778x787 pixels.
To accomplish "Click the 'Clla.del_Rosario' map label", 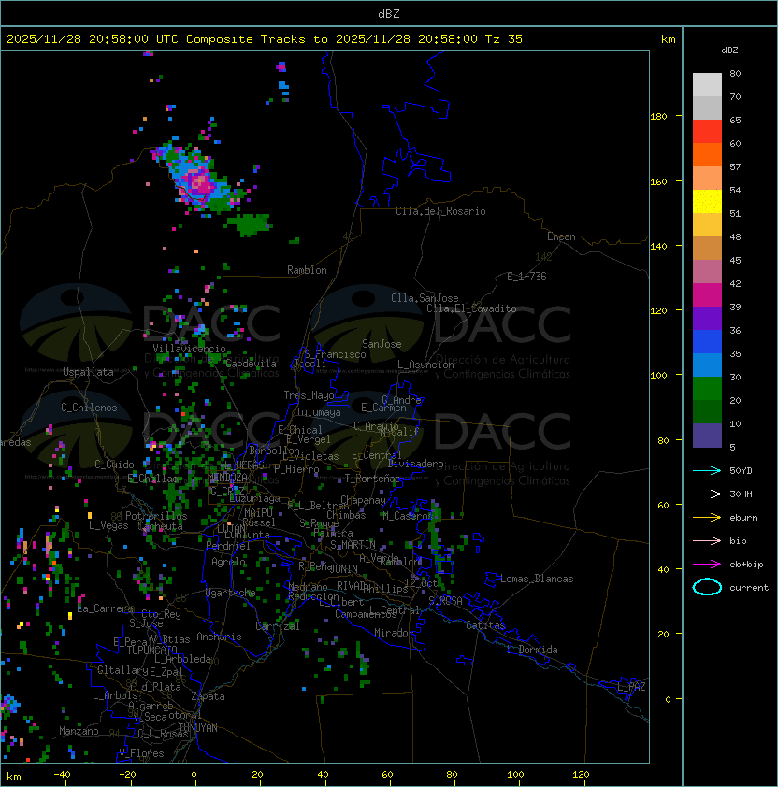I will (x=440, y=211).
